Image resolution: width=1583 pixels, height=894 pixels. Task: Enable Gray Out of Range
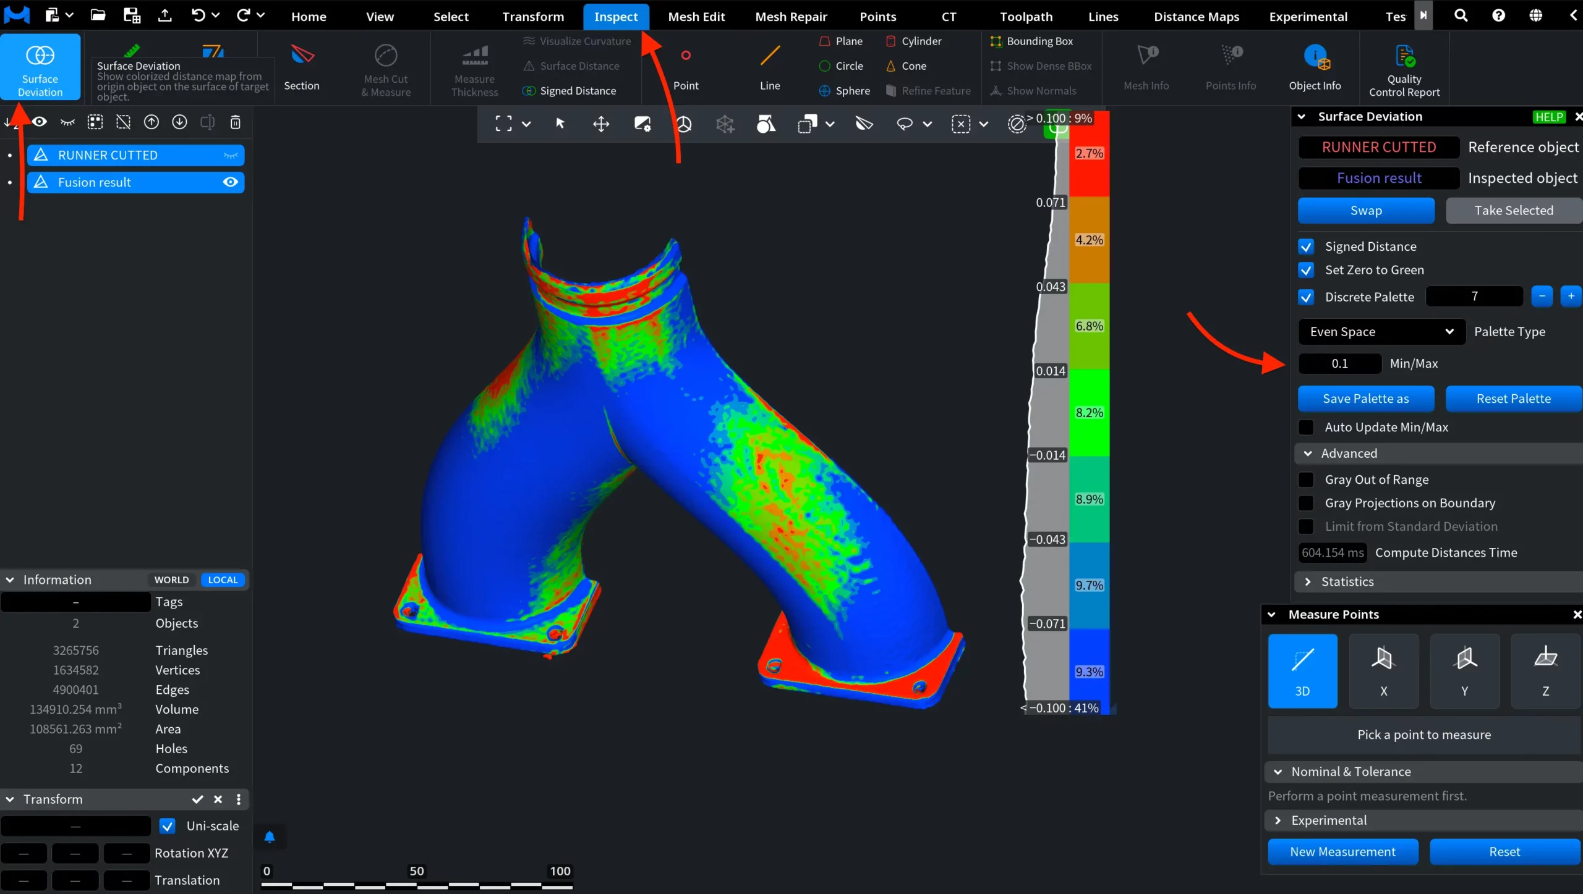pos(1306,480)
